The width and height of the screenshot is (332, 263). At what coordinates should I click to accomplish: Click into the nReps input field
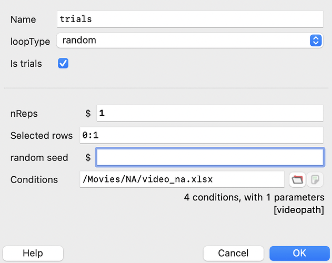(210, 113)
